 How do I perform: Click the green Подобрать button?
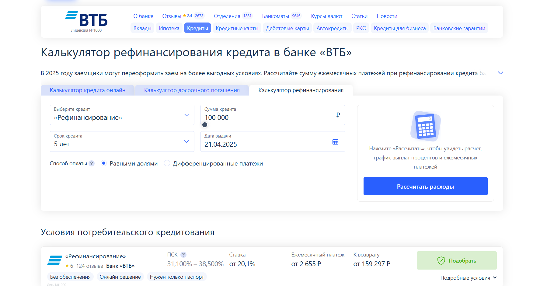[456, 260]
